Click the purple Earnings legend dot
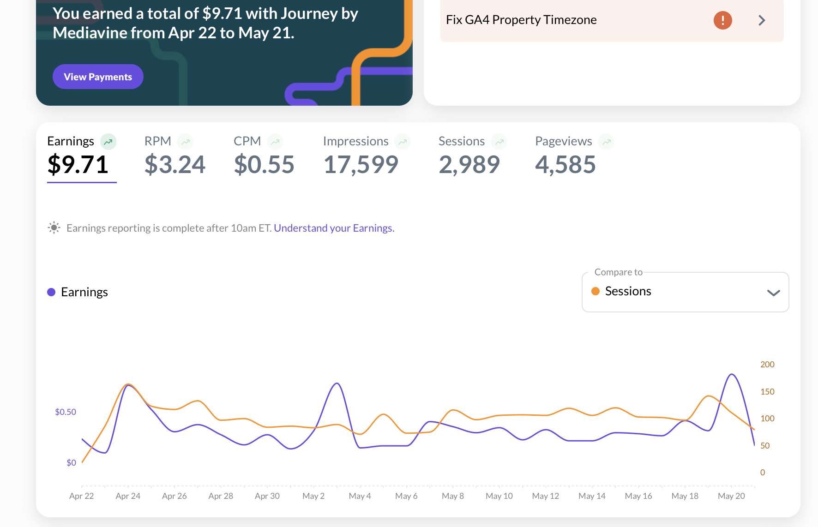 click(x=51, y=292)
